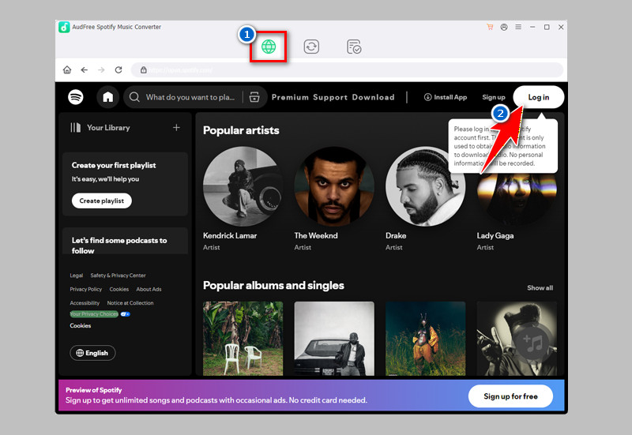
Task: Open the album cover with white chairs
Action: click(x=243, y=339)
